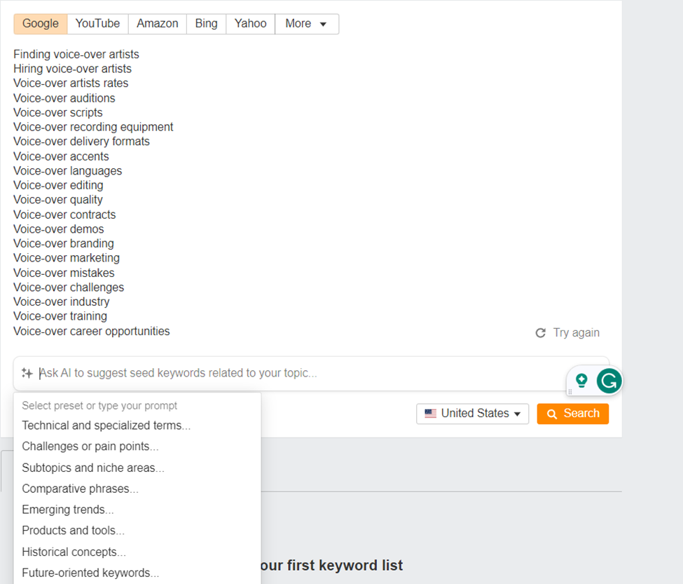Click the 'Hiring voice-over artists' keyword line
The height and width of the screenshot is (584, 683).
pyautogui.click(x=72, y=69)
